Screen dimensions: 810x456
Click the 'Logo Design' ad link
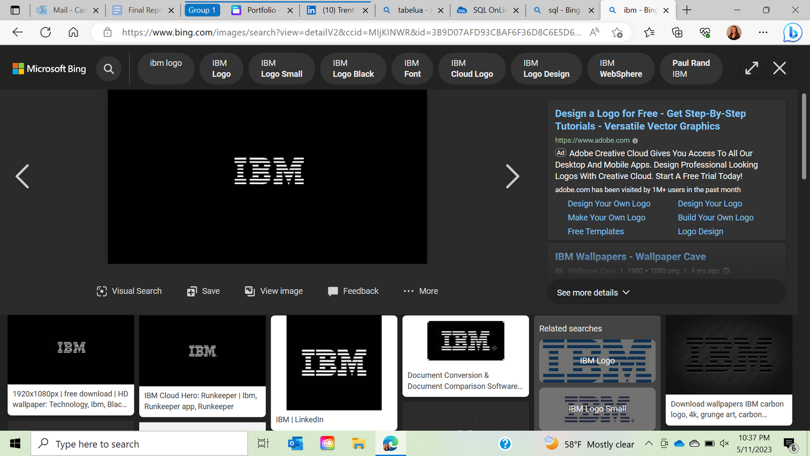[x=700, y=231]
